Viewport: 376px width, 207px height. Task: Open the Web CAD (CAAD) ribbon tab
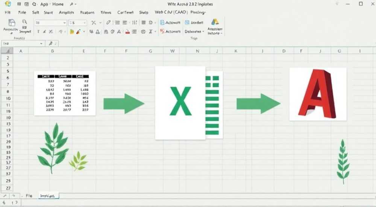171,12
